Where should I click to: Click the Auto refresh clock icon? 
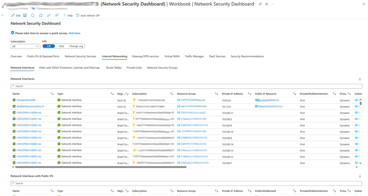point(77,16)
